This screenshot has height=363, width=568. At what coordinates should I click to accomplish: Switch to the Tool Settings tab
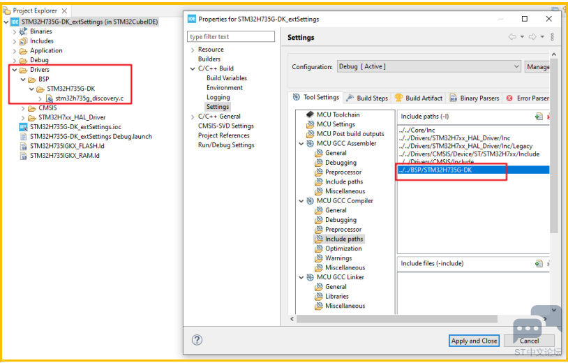coord(316,98)
